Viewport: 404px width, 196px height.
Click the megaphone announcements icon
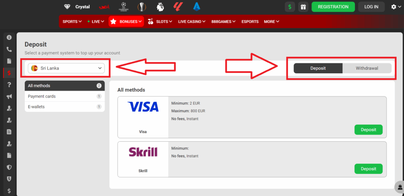pyautogui.click(x=9, y=96)
